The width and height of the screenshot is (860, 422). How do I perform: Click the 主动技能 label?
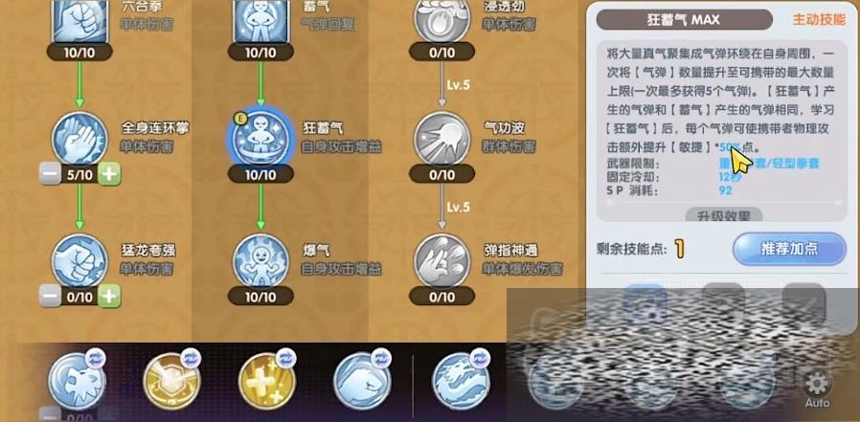pos(819,20)
